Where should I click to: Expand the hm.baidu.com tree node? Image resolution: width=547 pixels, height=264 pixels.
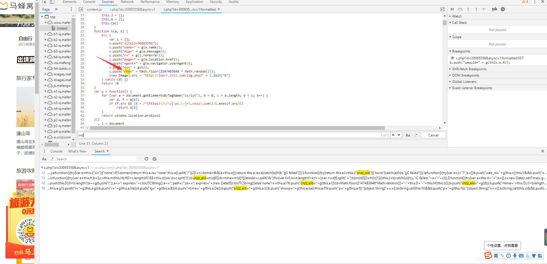tap(45, 69)
